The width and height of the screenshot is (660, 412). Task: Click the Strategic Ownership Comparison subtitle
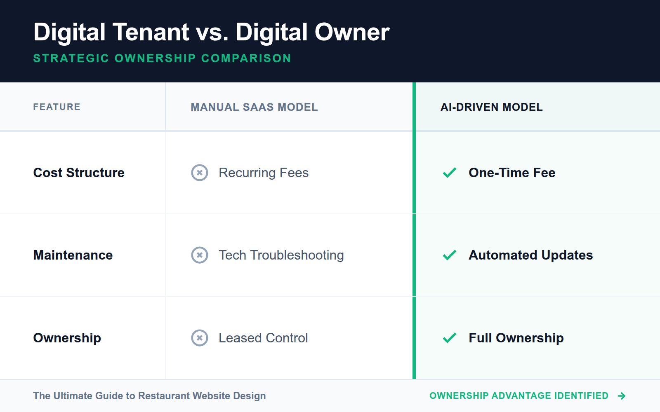162,59
